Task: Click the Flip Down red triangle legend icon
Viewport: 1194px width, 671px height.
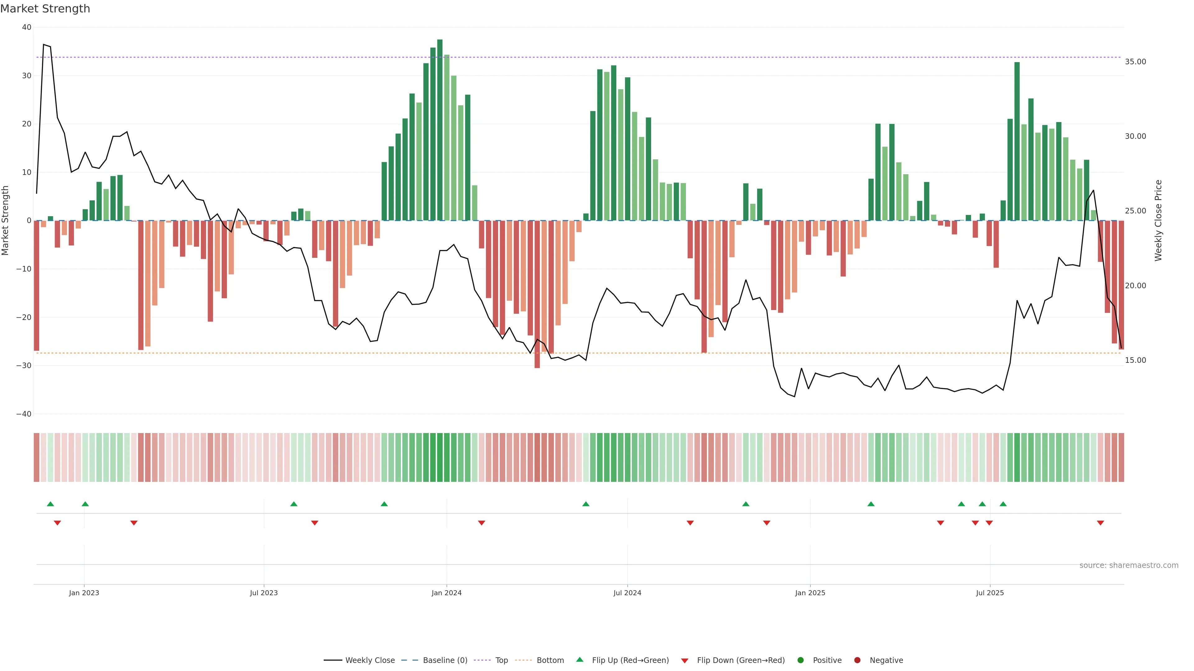Action: (x=685, y=661)
